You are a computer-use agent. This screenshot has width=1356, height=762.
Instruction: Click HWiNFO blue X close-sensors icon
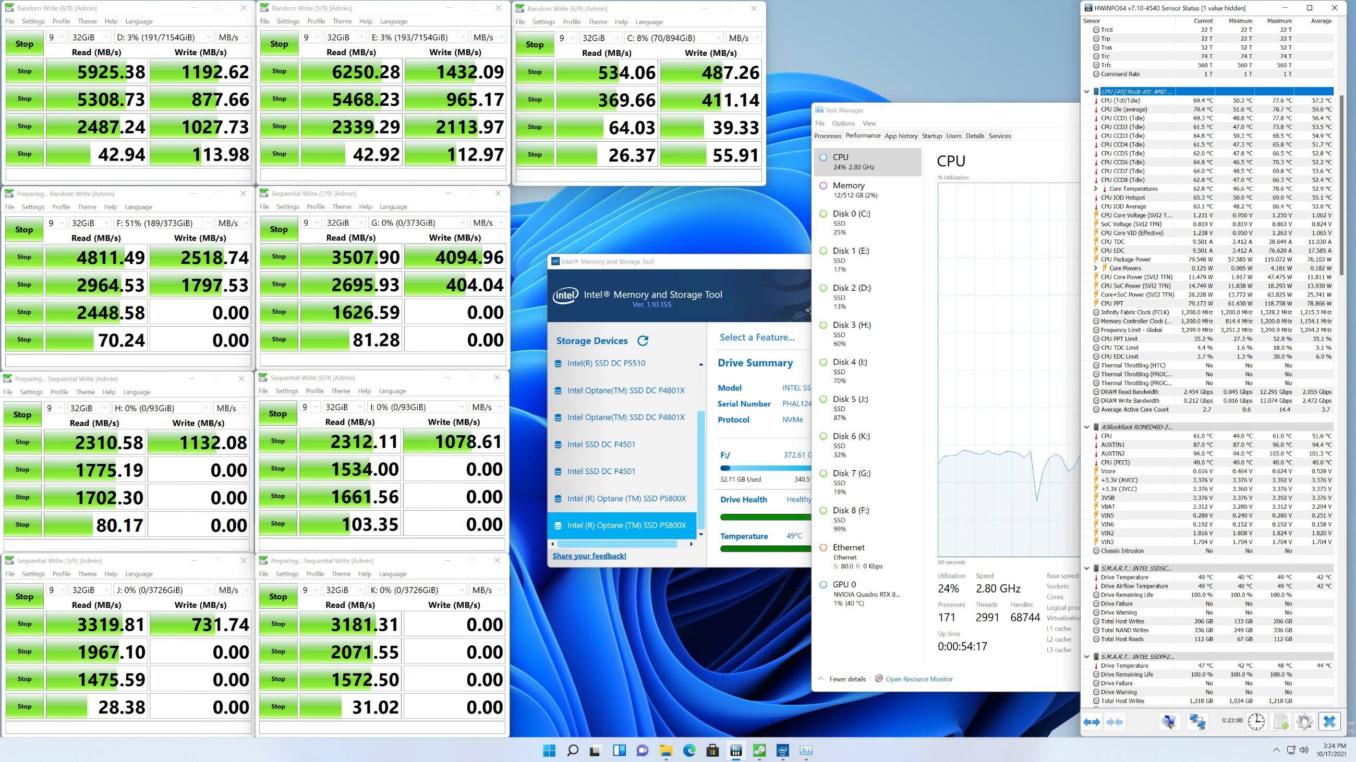tap(1329, 721)
